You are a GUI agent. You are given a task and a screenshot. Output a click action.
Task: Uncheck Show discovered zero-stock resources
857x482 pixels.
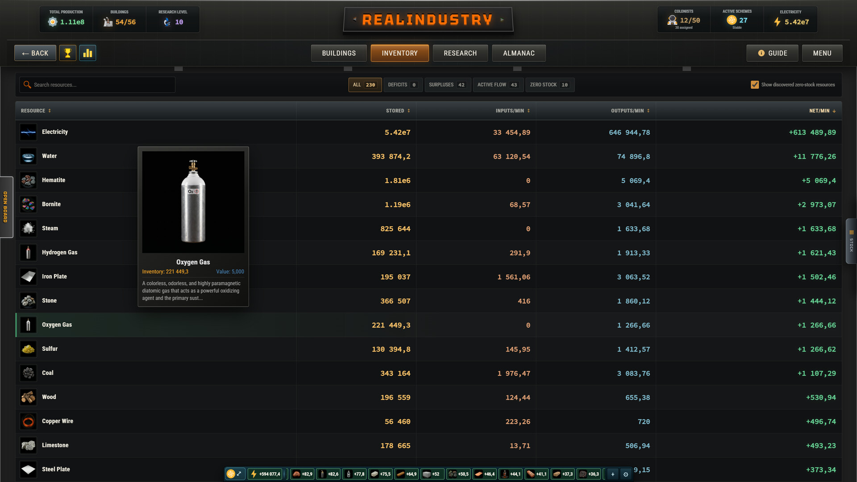click(x=755, y=85)
